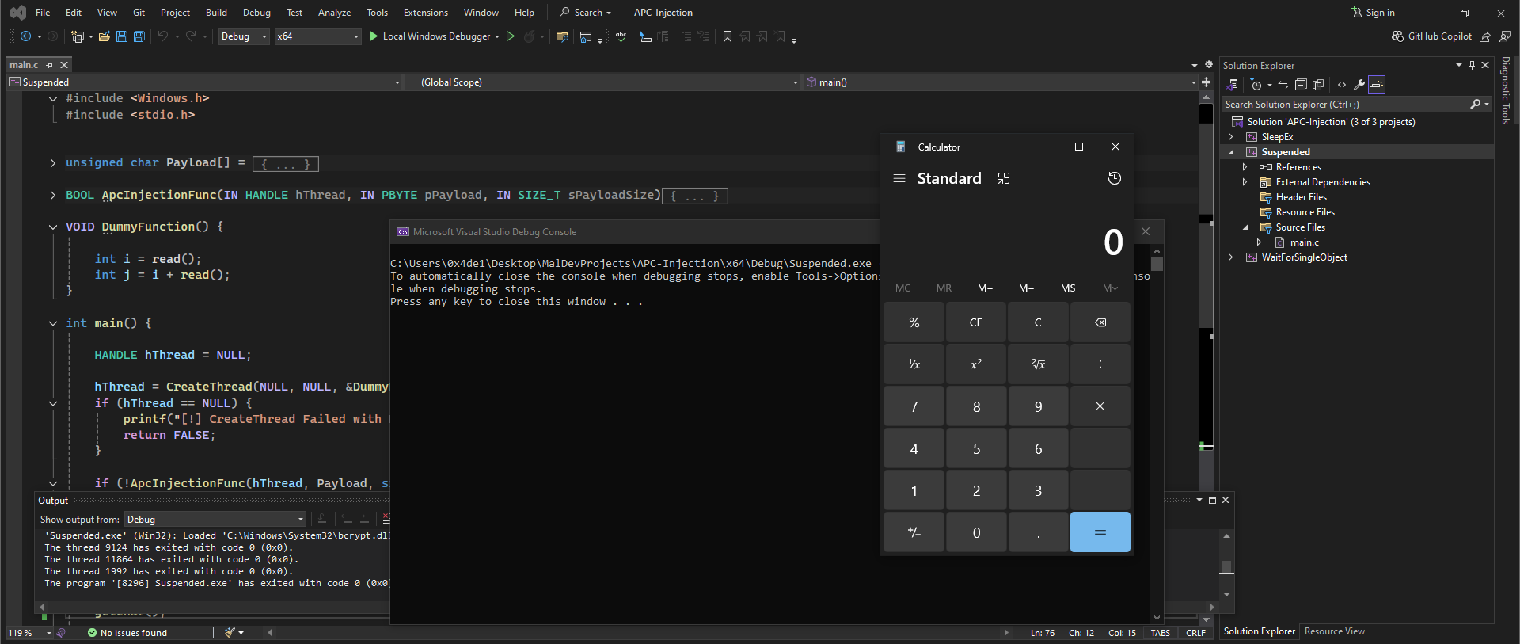Click the Sign in button

tap(1374, 13)
